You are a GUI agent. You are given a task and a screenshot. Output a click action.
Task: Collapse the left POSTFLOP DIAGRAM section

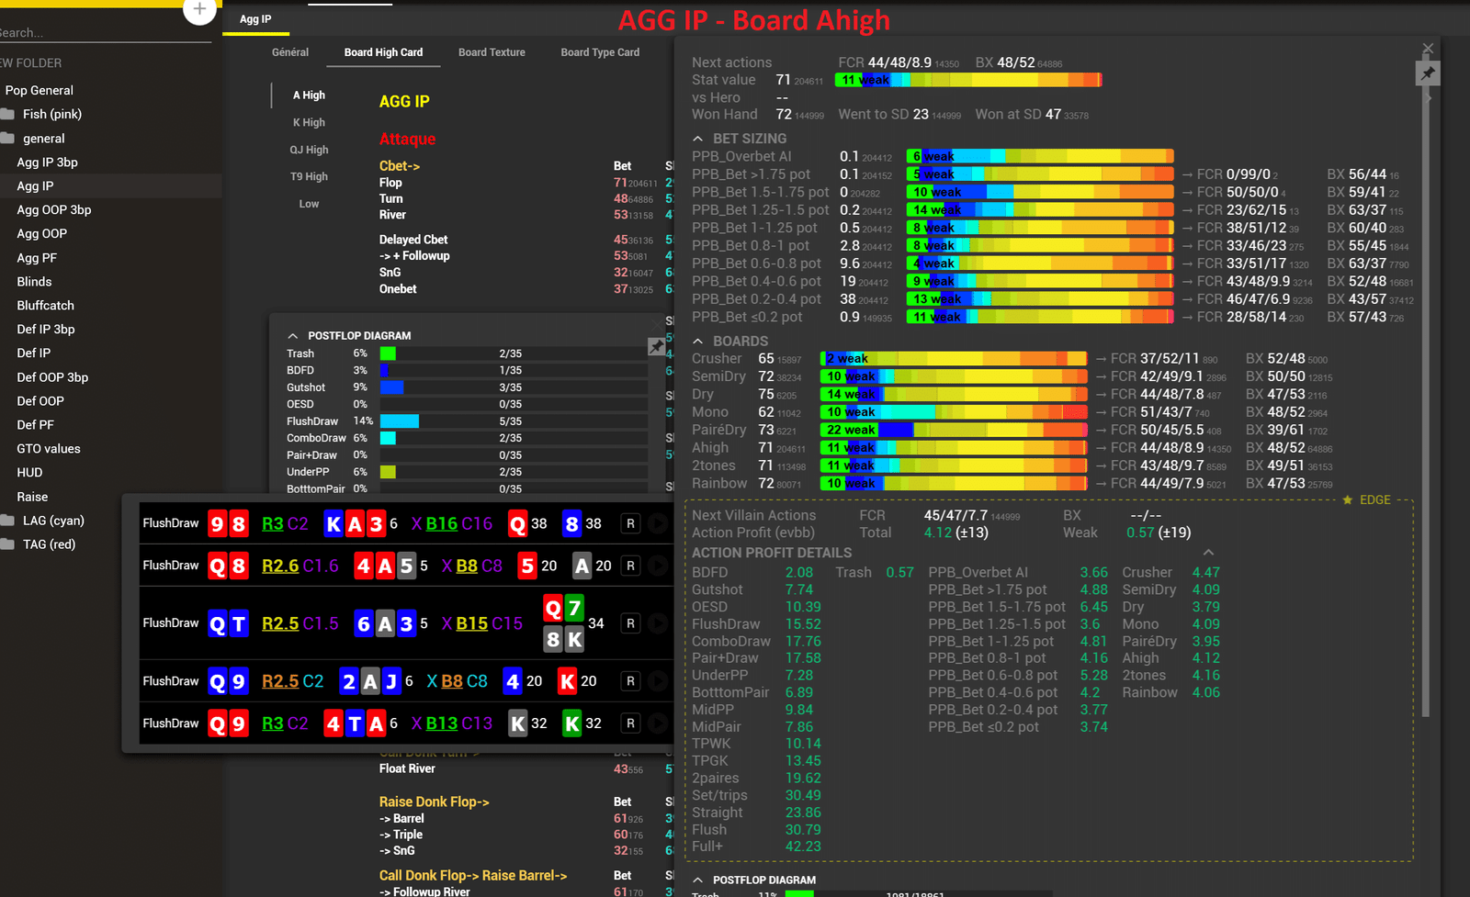click(x=293, y=336)
